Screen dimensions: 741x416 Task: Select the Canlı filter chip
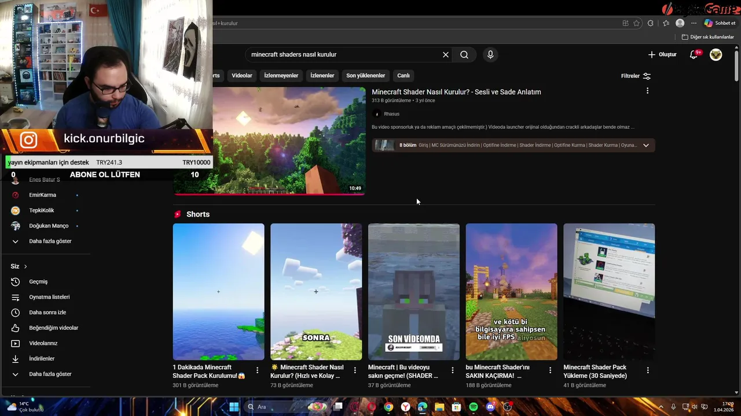403,76
